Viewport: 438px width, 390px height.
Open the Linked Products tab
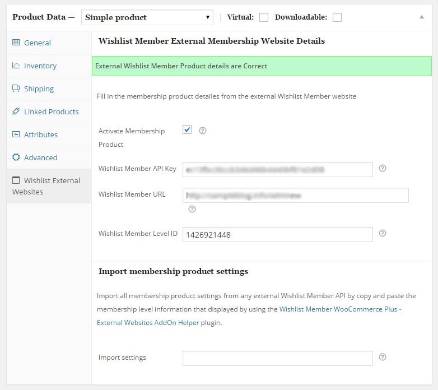pos(49,112)
